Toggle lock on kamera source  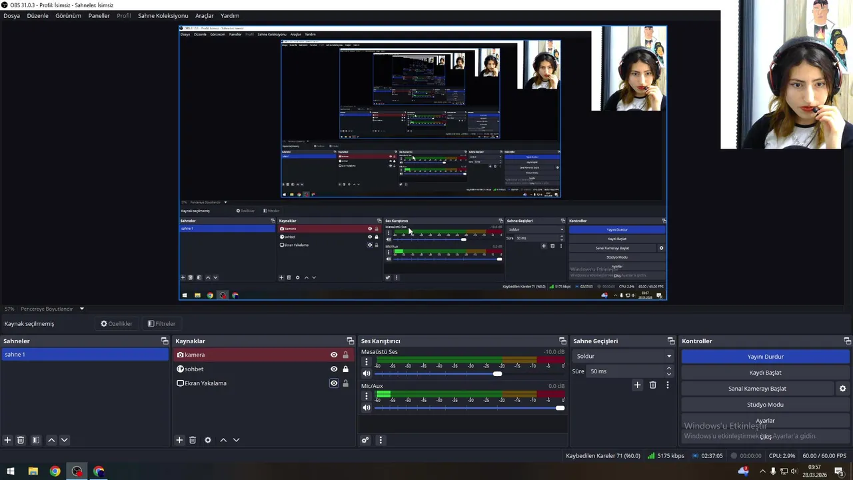(345, 355)
